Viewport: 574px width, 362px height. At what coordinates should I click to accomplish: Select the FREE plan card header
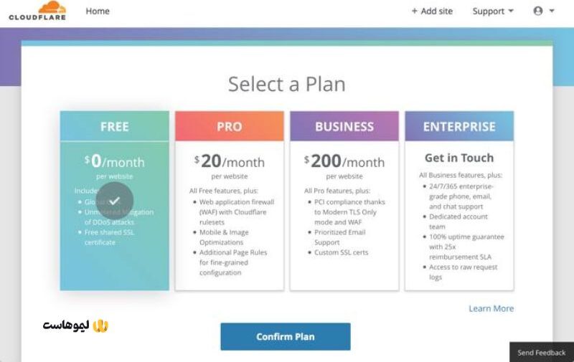tap(115, 126)
